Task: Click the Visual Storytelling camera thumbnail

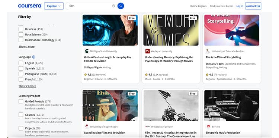Action: point(232,30)
